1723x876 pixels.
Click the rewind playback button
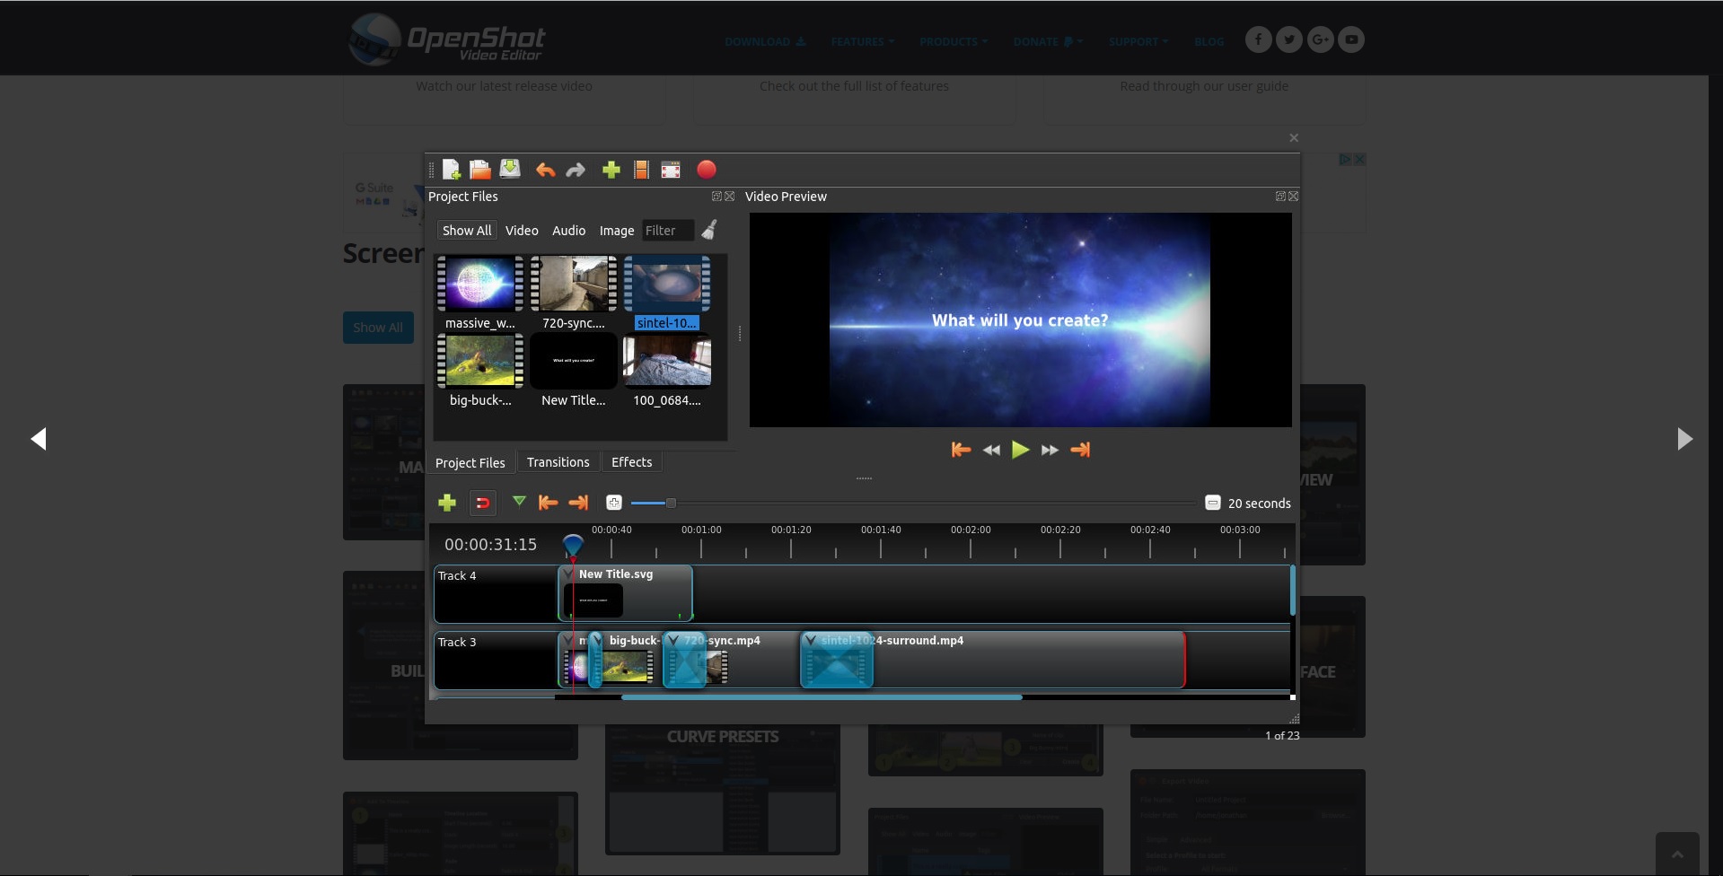991,450
